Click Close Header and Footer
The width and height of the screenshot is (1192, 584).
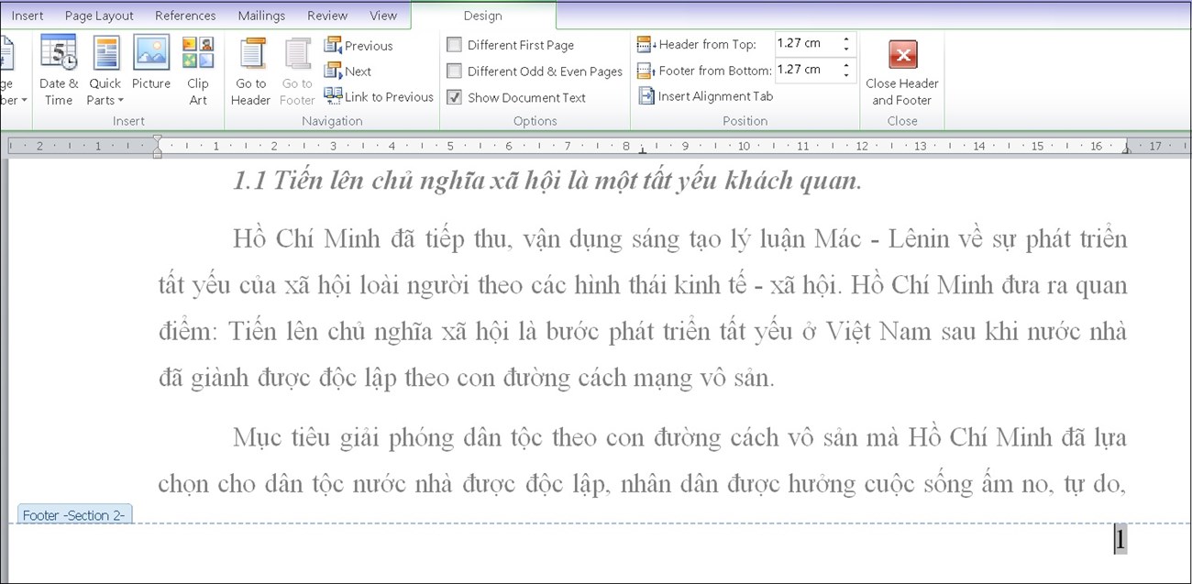pos(901,72)
